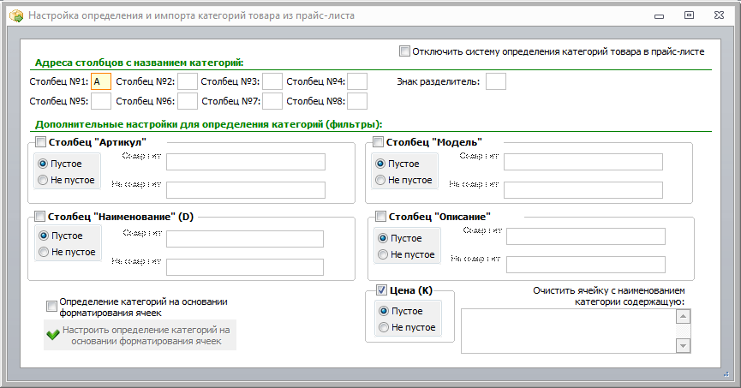Viewport: 741px width, 388px height.
Task: Select 'Не пустое' radio in Модель group
Action: (x=380, y=180)
